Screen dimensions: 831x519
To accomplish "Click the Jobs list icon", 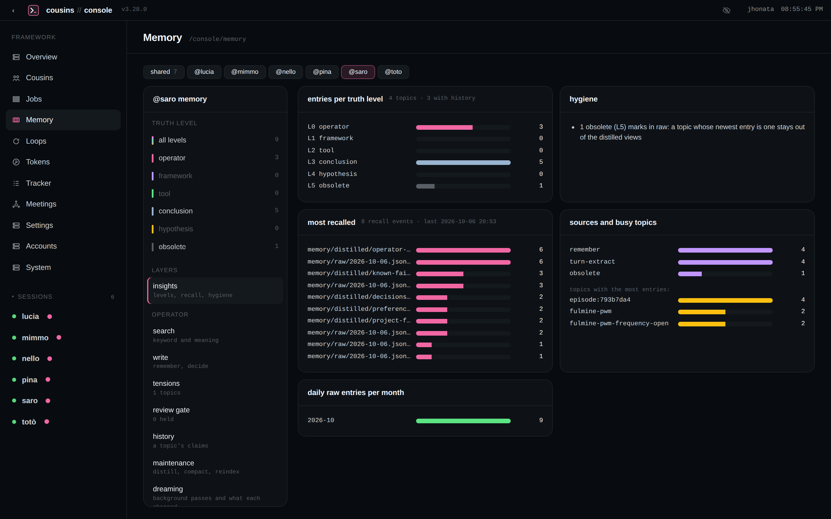I will [16, 99].
